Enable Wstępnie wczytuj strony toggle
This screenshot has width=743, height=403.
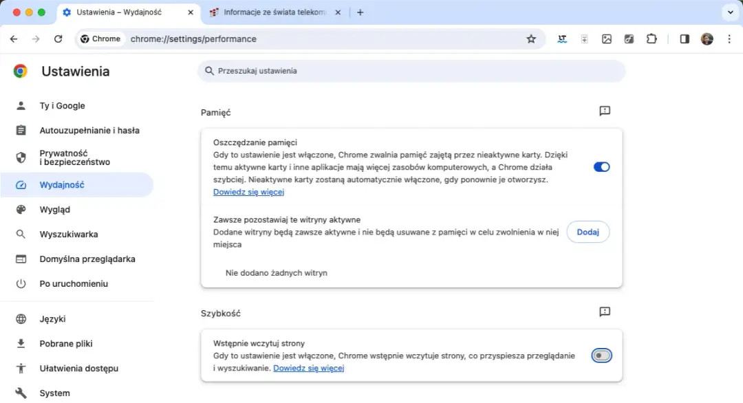[601, 355]
